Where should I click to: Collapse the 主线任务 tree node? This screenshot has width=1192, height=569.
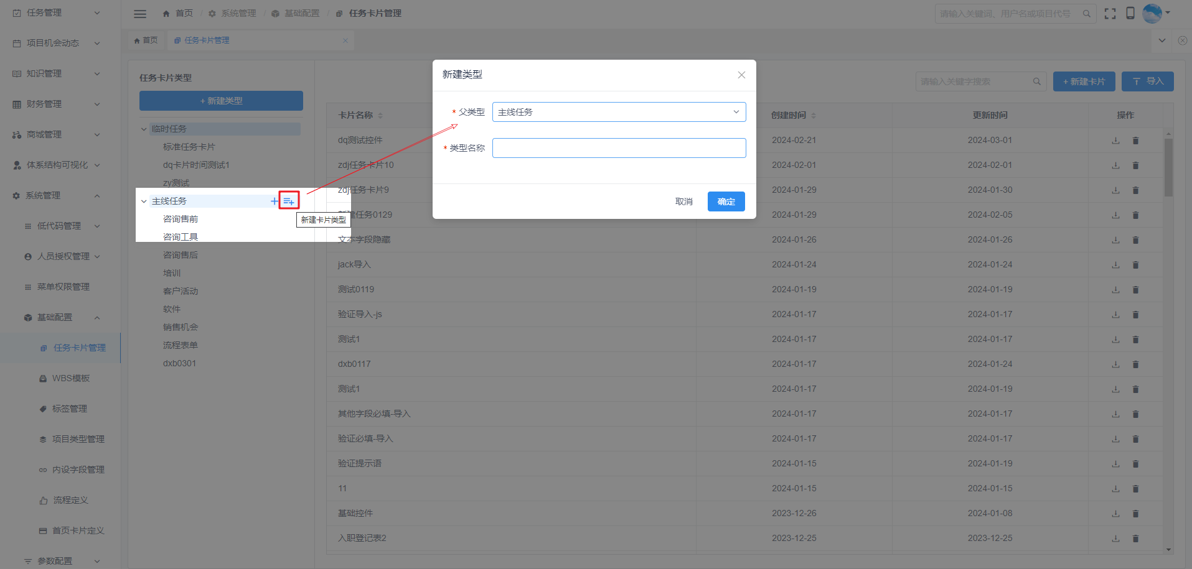(x=144, y=201)
